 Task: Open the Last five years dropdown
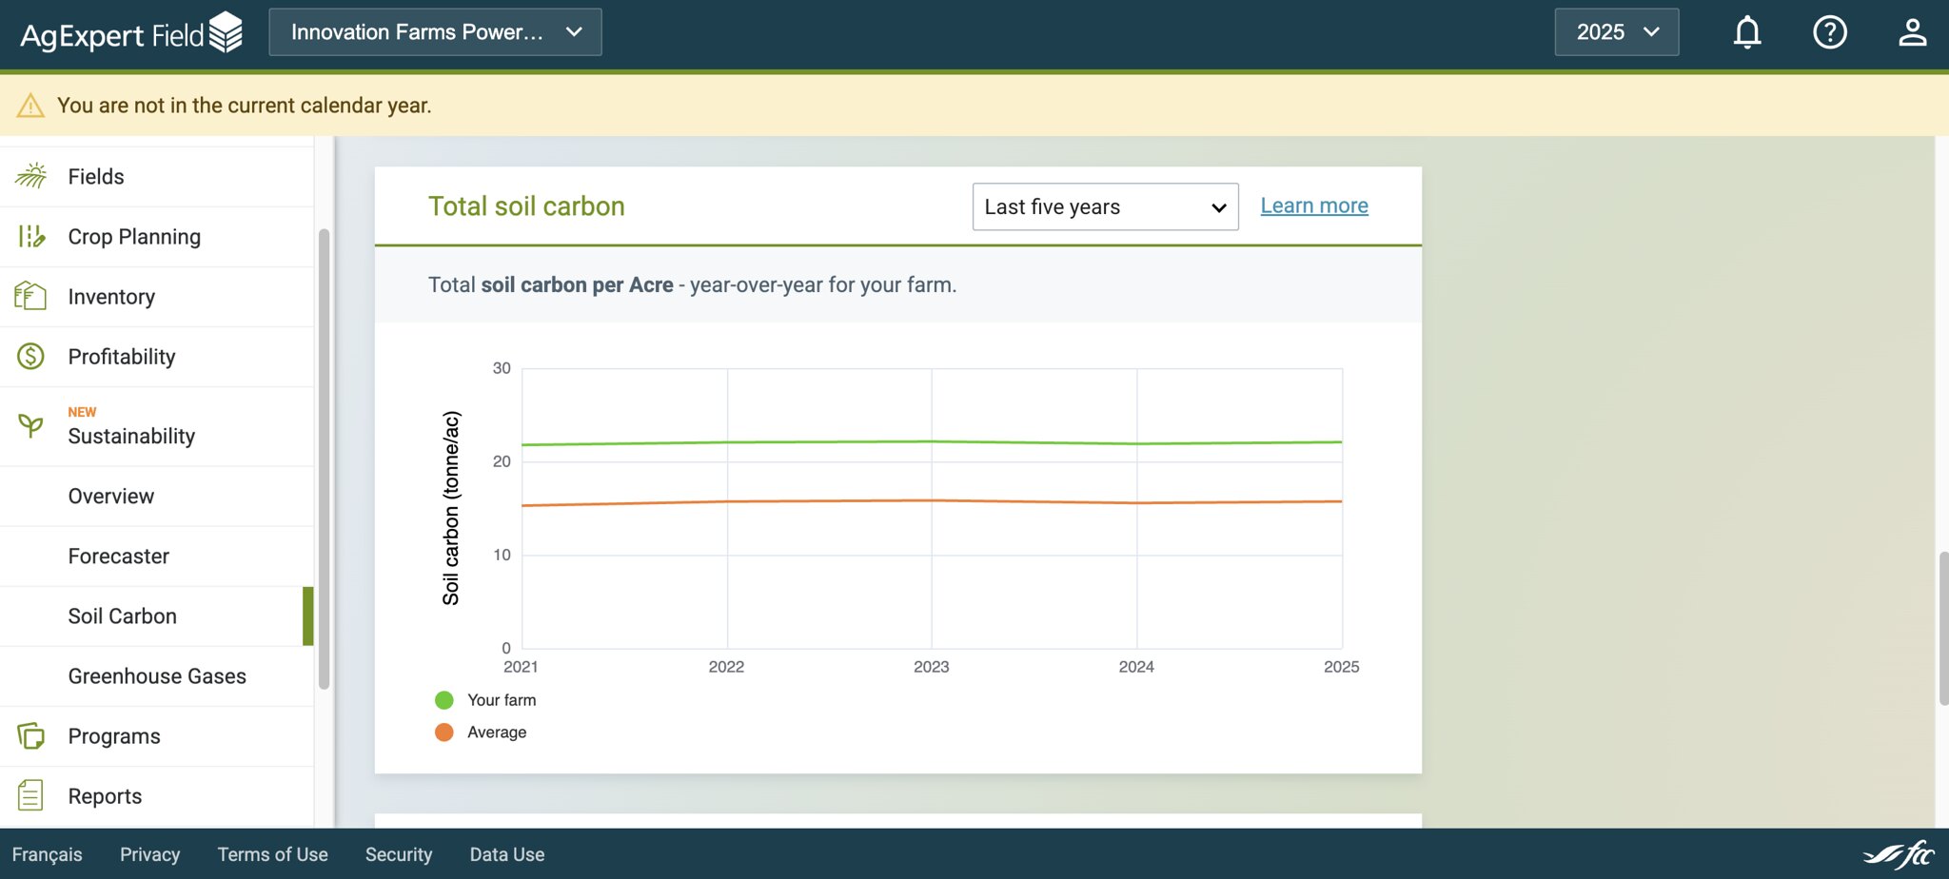tap(1105, 206)
